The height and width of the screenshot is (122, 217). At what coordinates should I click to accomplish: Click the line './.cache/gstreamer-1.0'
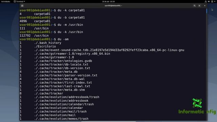click(x=54, y=57)
